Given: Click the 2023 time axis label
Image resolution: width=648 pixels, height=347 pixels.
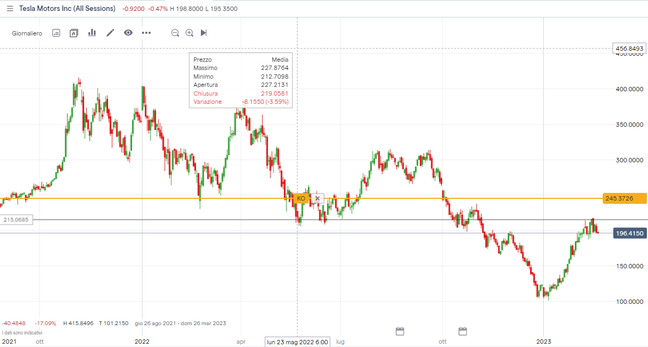Looking at the screenshot, I should coord(543,342).
